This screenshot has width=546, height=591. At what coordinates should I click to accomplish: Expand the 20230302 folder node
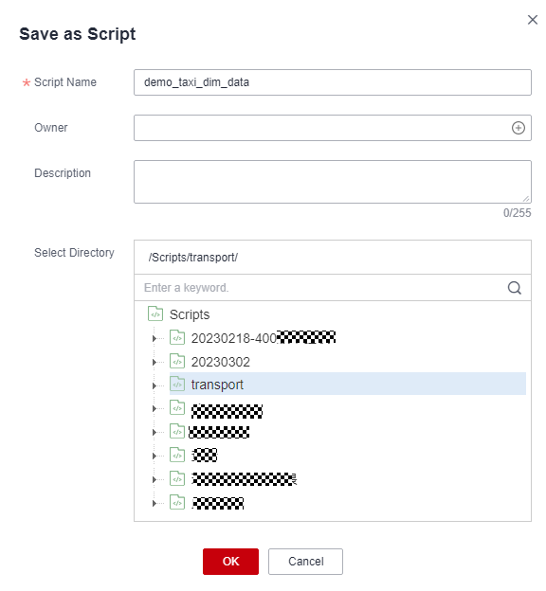[154, 362]
